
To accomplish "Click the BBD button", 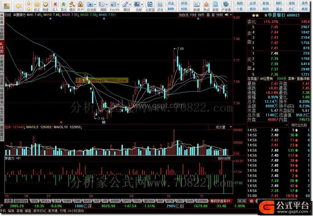I will (171, 9).
